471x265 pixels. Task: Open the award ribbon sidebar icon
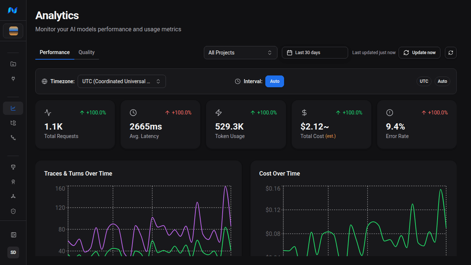13,182
